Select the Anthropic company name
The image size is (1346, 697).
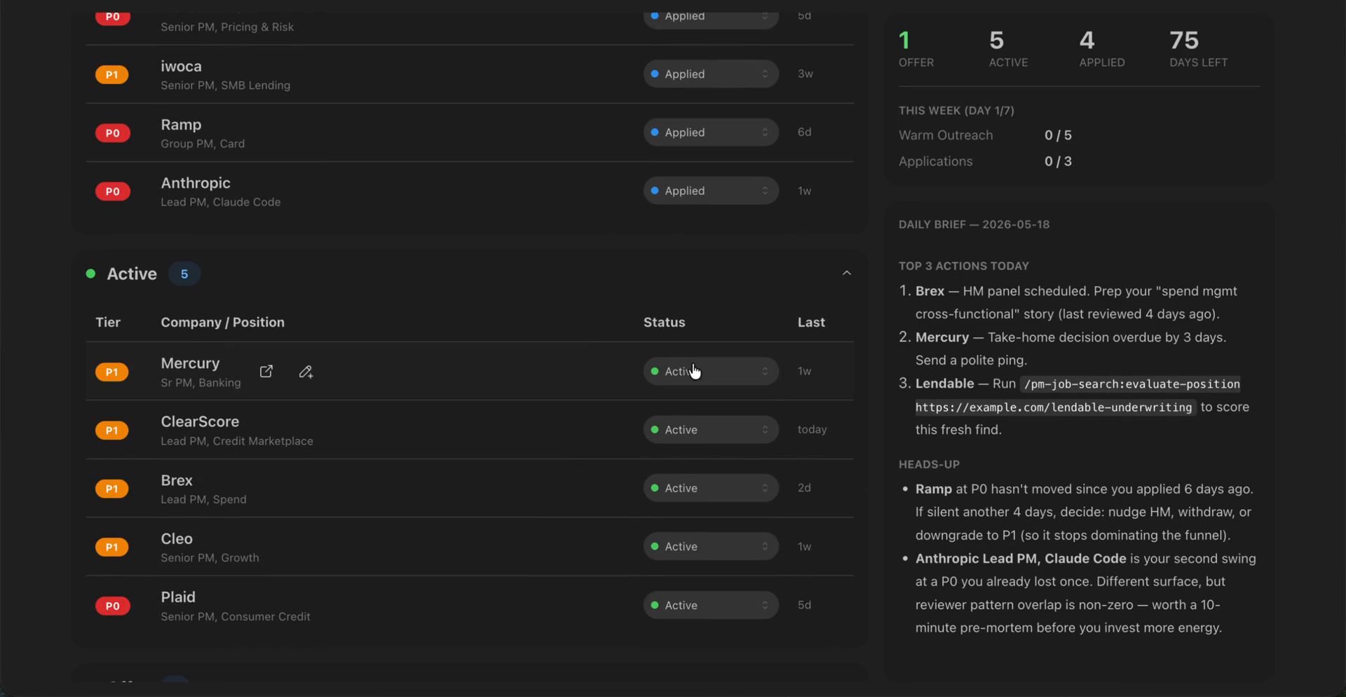click(196, 183)
